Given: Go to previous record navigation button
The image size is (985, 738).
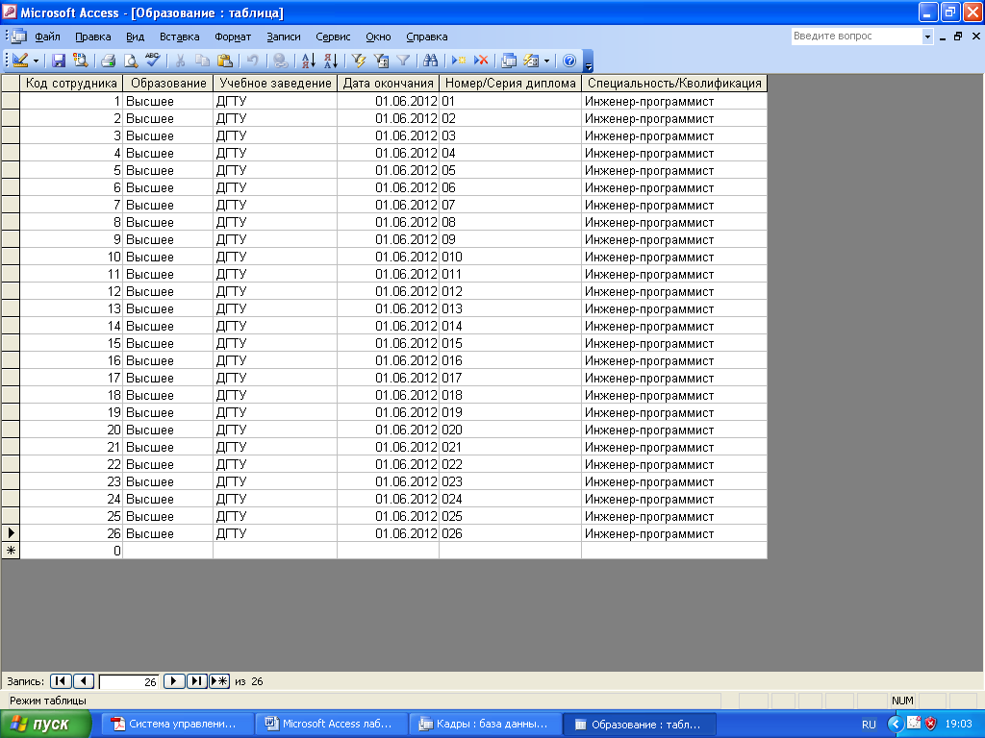Looking at the screenshot, I should 84,681.
